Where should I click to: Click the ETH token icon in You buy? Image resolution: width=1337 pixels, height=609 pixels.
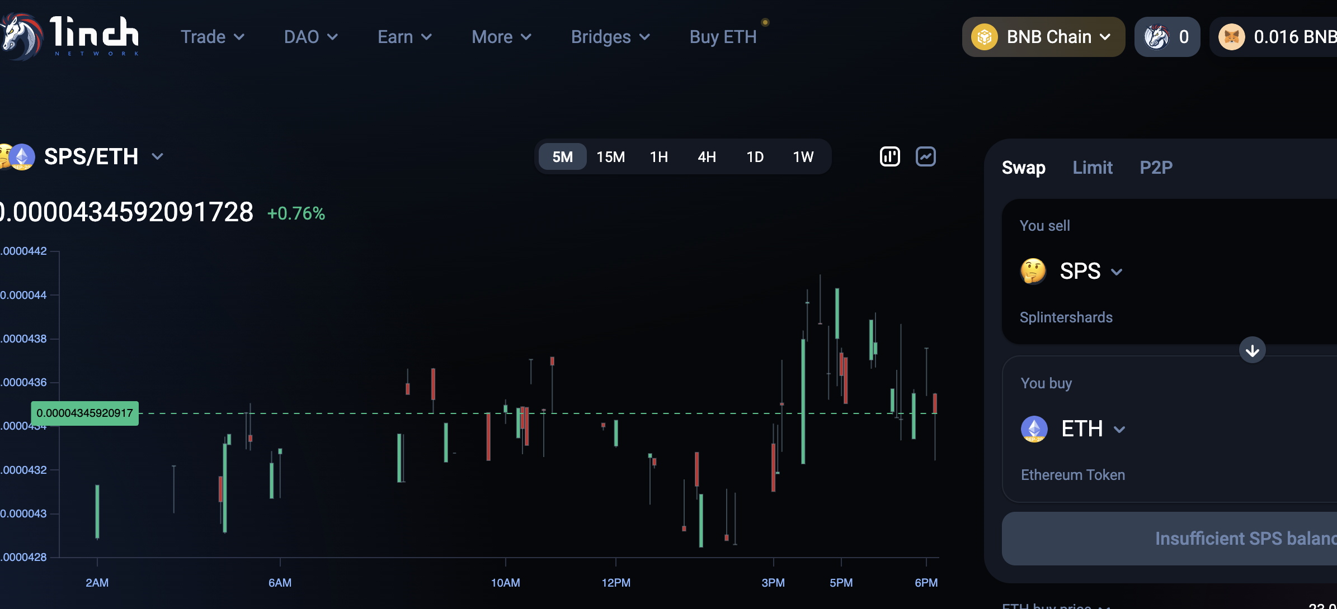point(1034,429)
